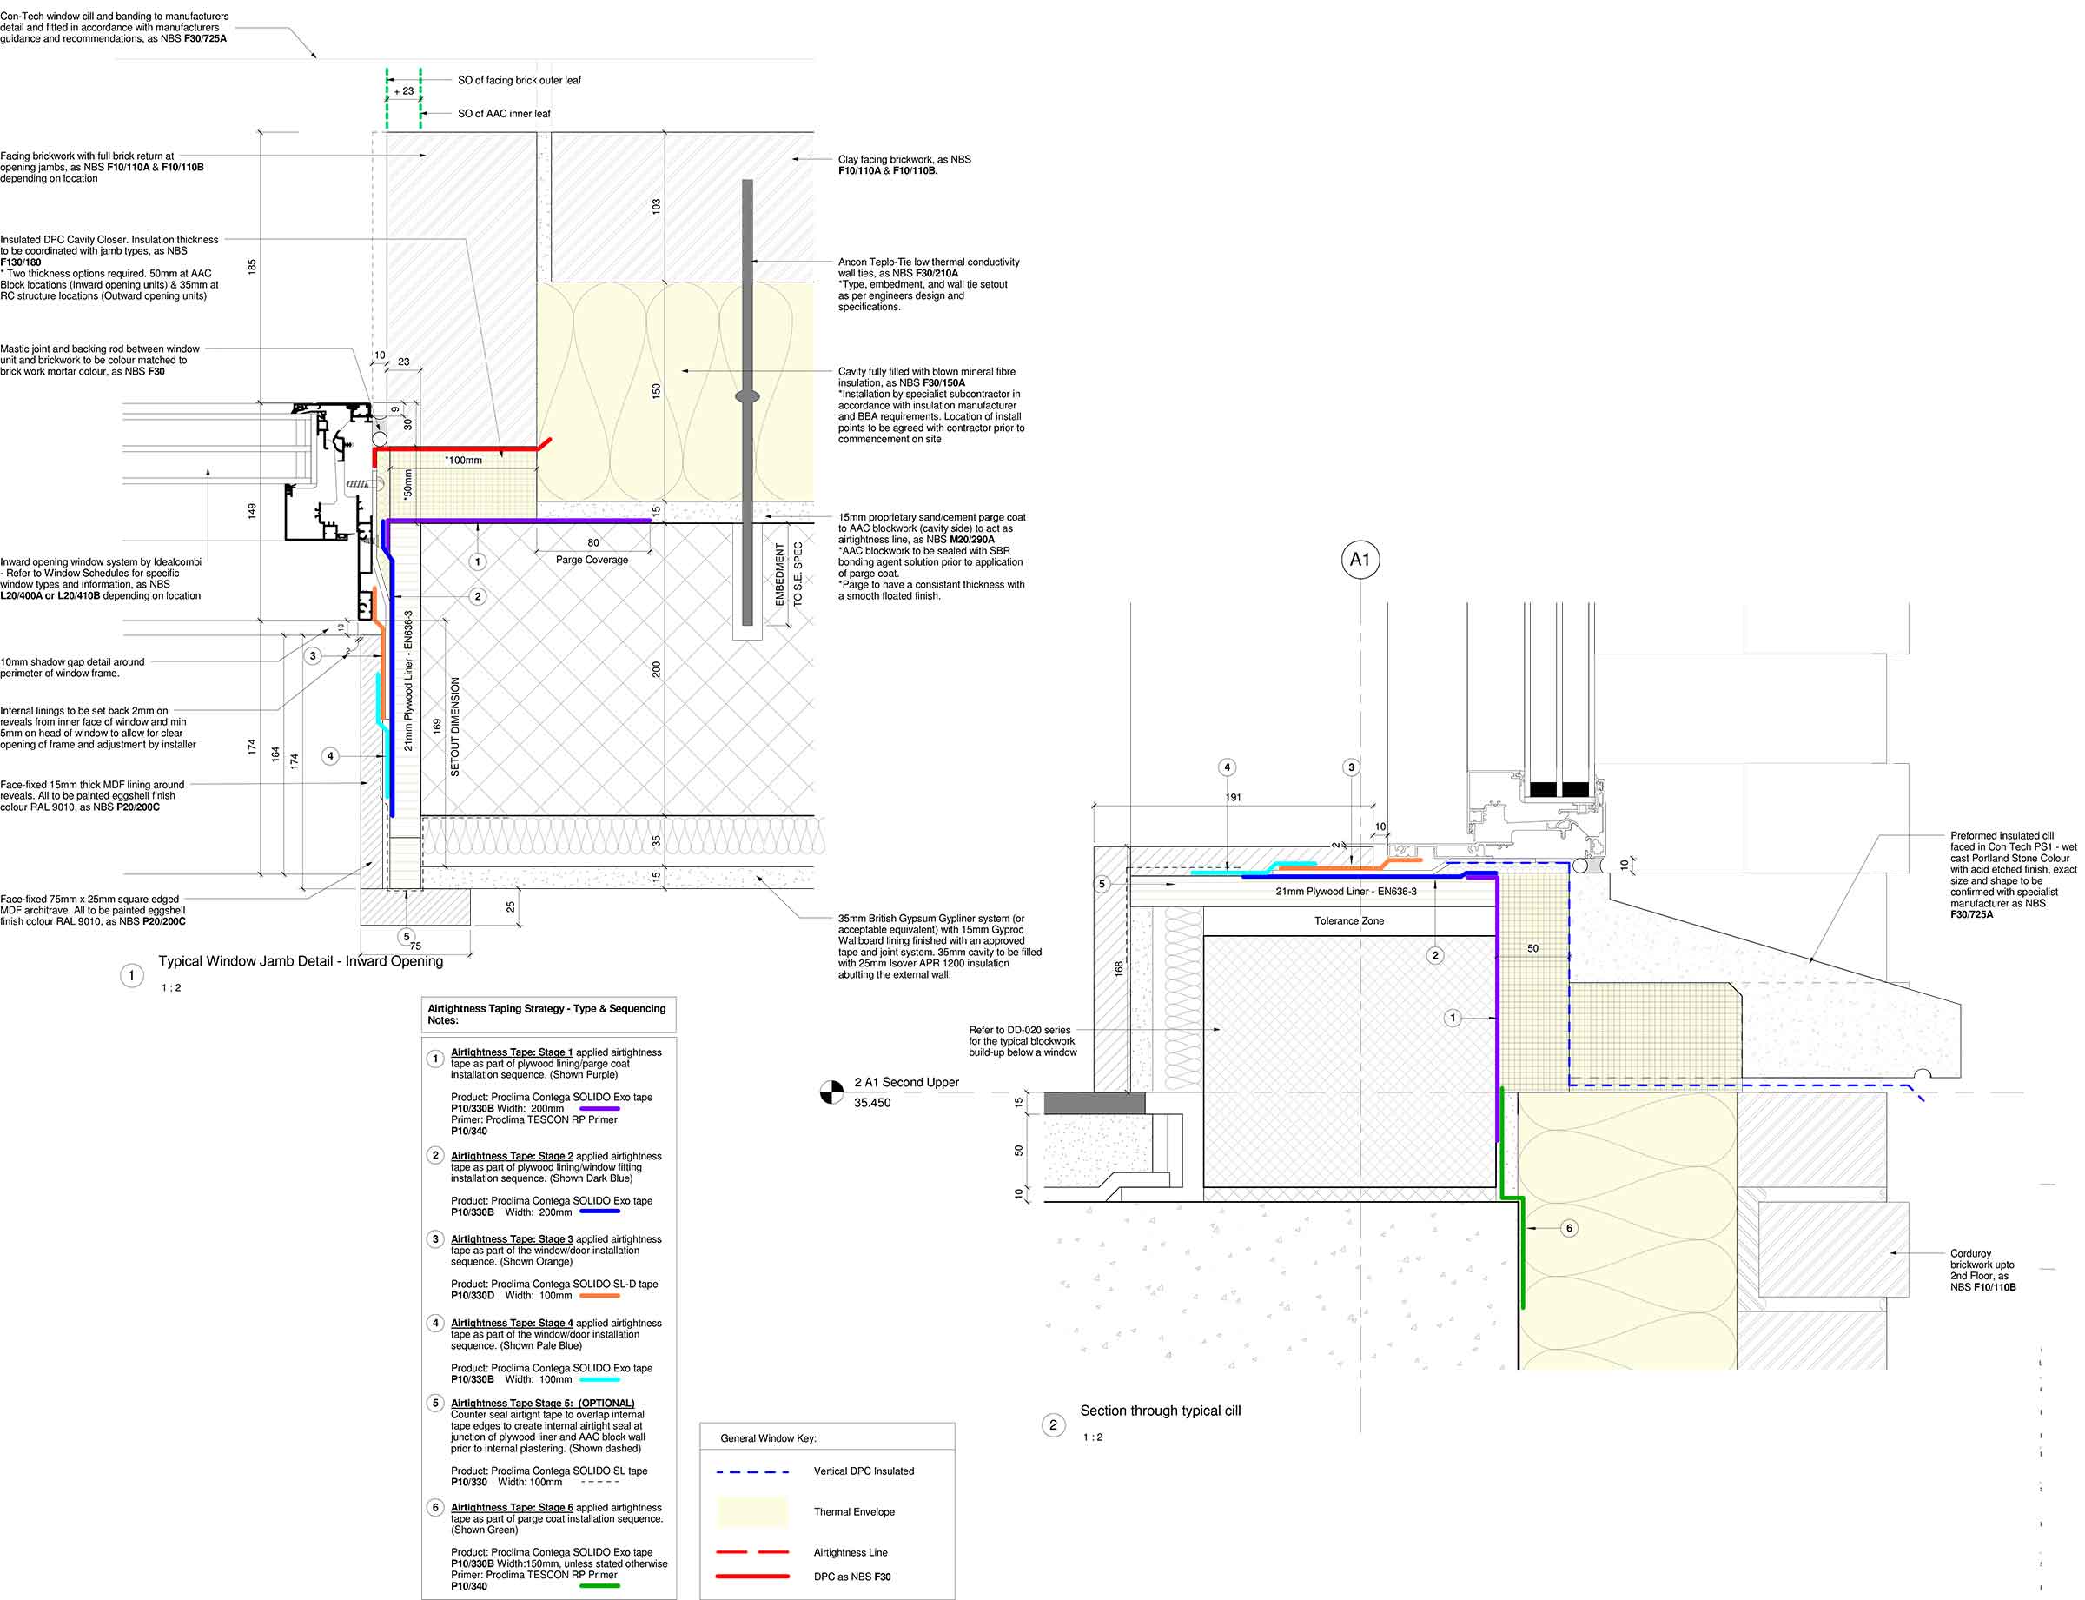Click the A1 grid line bubble
The image size is (2085, 1600).
pos(1360,559)
